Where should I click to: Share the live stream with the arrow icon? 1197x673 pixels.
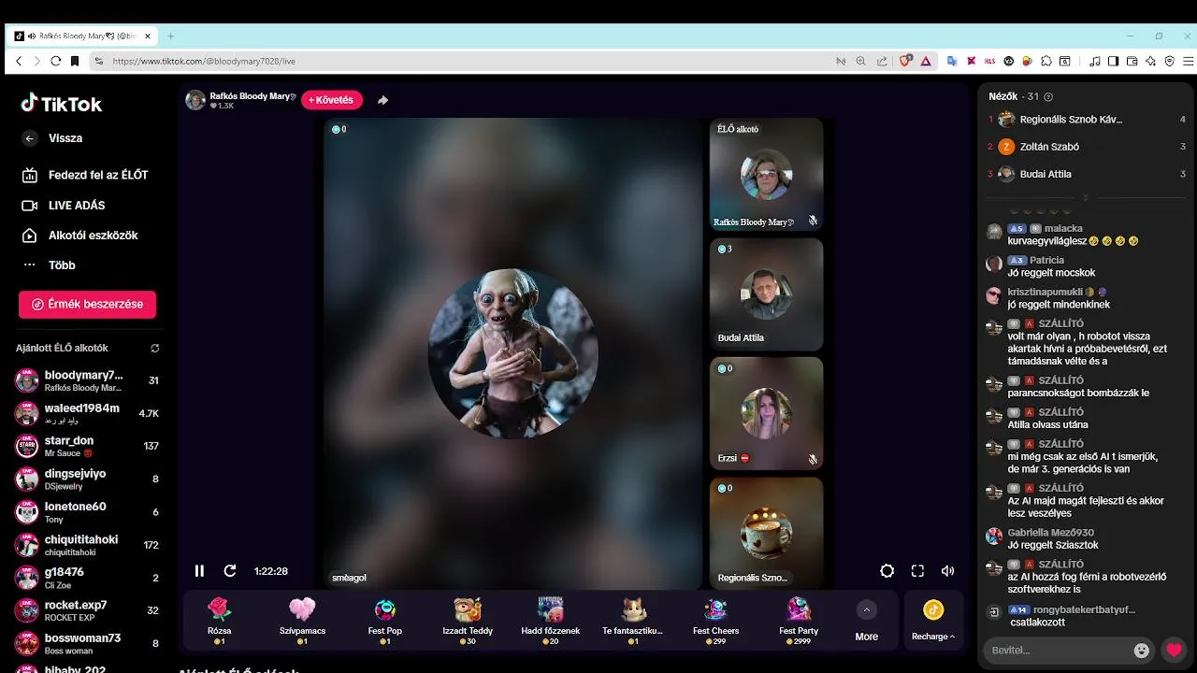tap(382, 100)
